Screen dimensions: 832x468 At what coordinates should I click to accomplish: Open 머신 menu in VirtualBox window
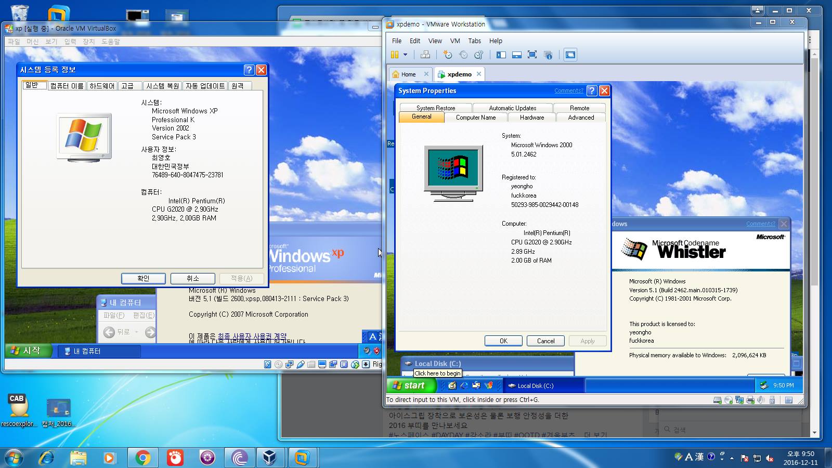point(32,42)
